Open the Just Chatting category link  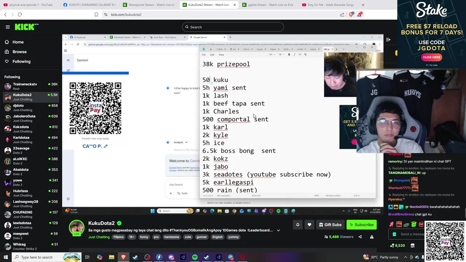pos(99,237)
